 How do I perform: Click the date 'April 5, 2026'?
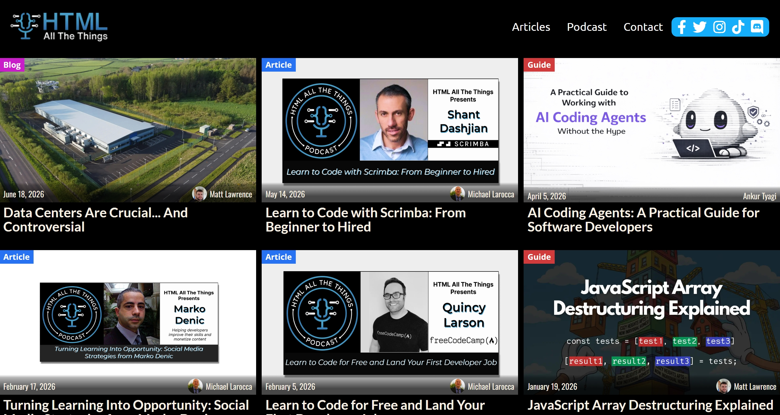tap(547, 196)
